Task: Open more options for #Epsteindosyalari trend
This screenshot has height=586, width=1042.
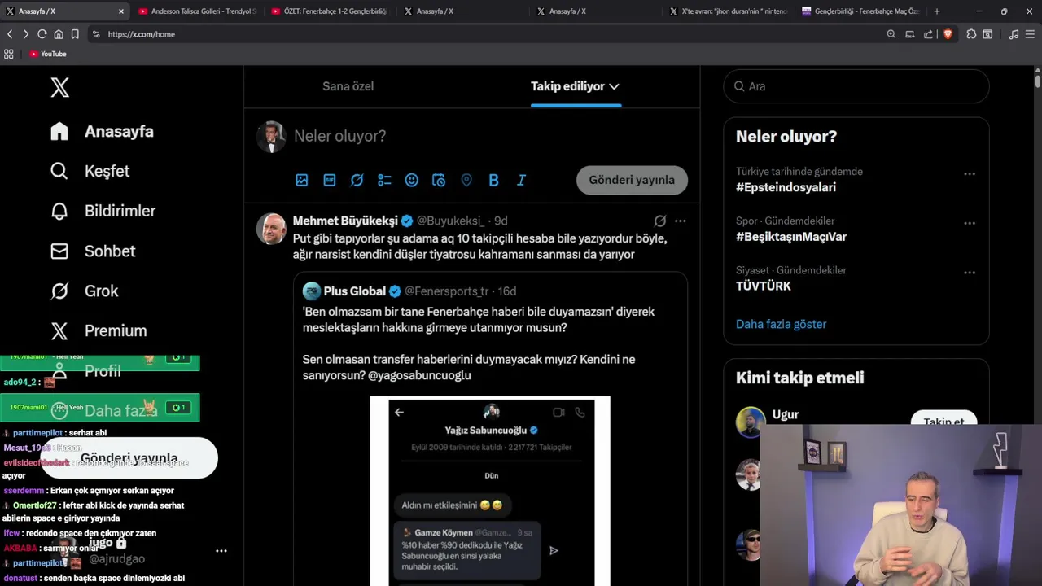Action: [x=970, y=173]
